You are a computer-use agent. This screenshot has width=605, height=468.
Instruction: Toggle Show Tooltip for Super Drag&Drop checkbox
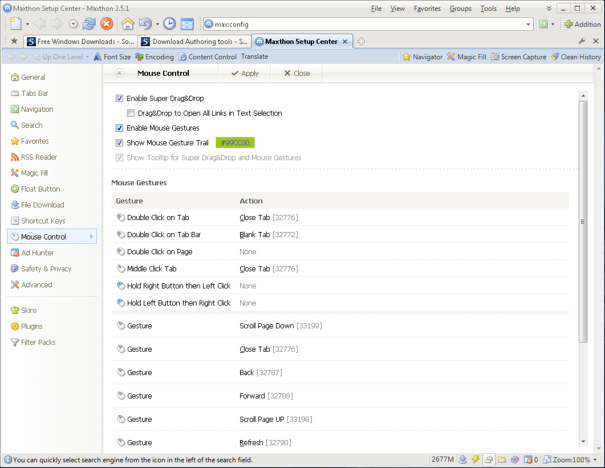coord(120,157)
